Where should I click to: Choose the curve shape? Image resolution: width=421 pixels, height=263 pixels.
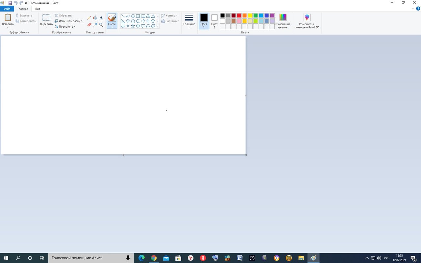128,16
